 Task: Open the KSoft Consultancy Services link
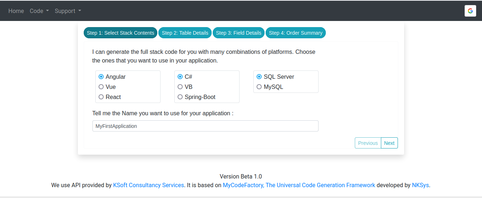(x=149, y=185)
